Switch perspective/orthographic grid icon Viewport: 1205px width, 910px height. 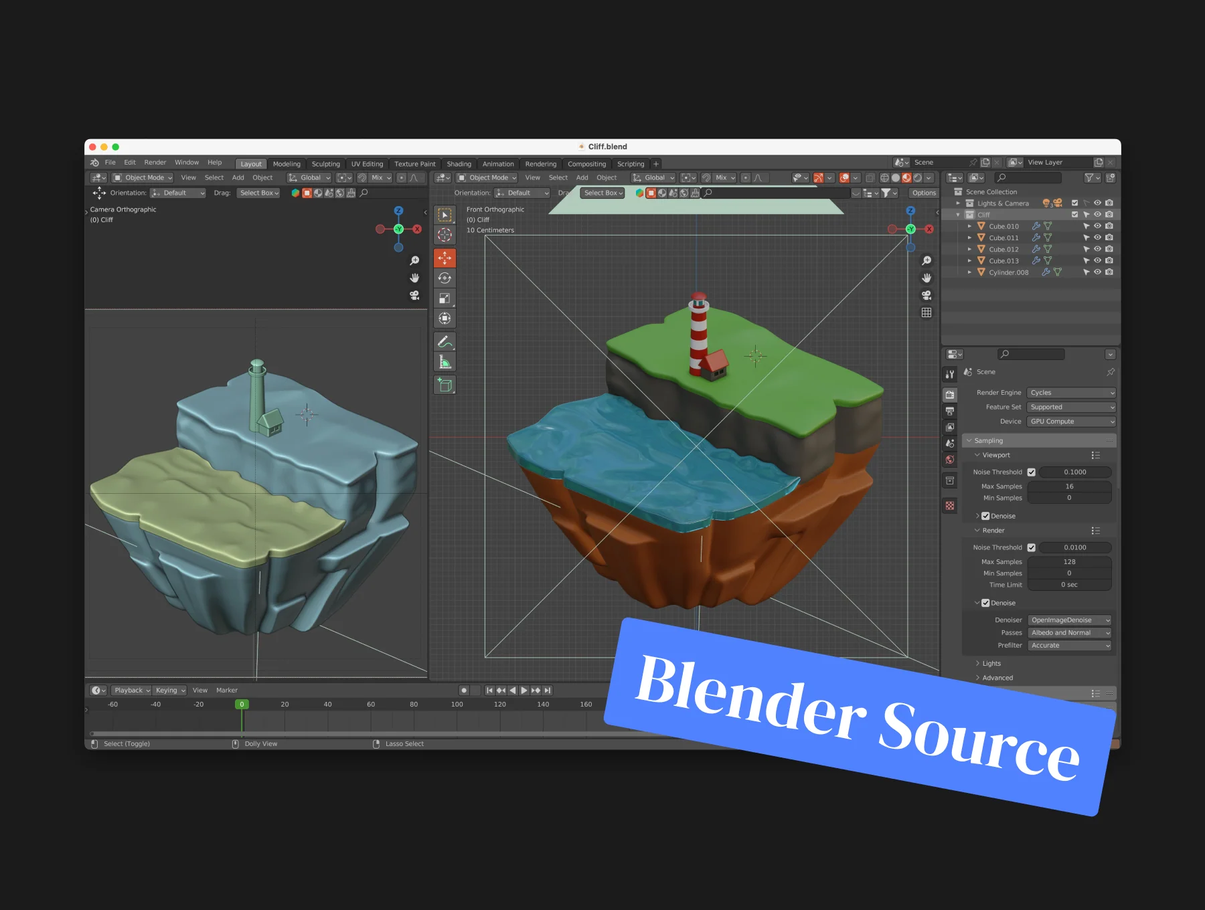pyautogui.click(x=927, y=313)
